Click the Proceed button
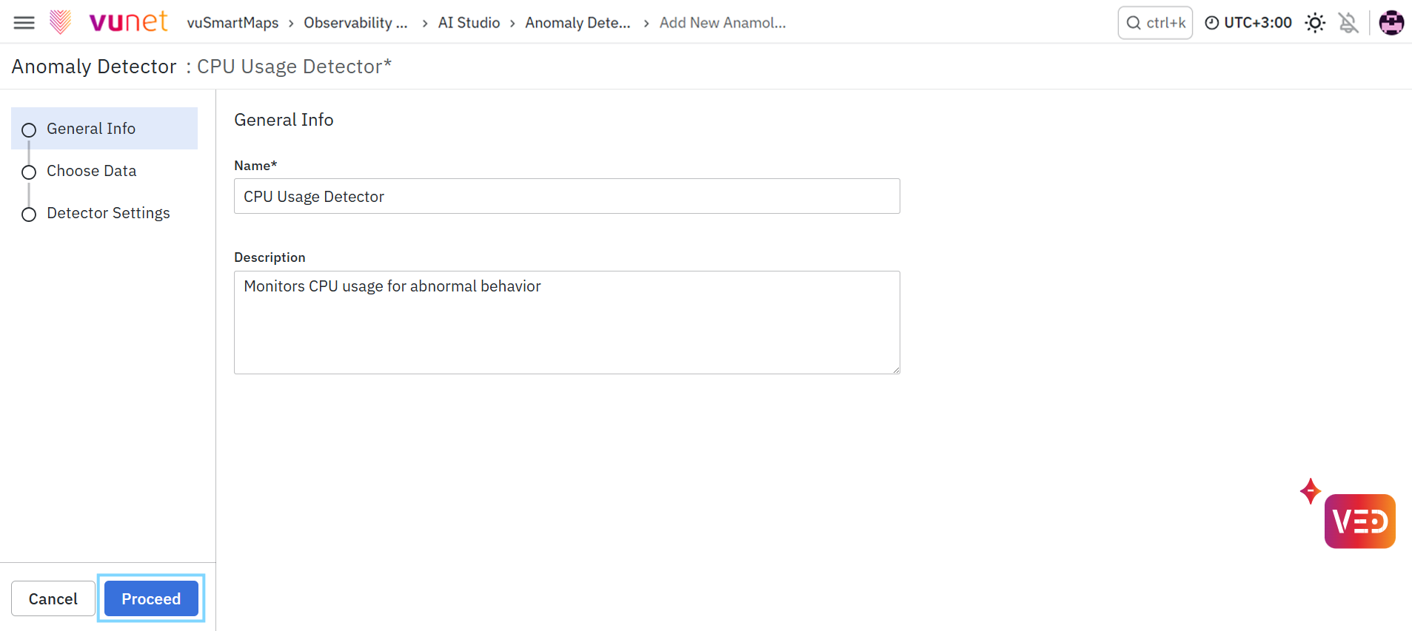 click(151, 598)
